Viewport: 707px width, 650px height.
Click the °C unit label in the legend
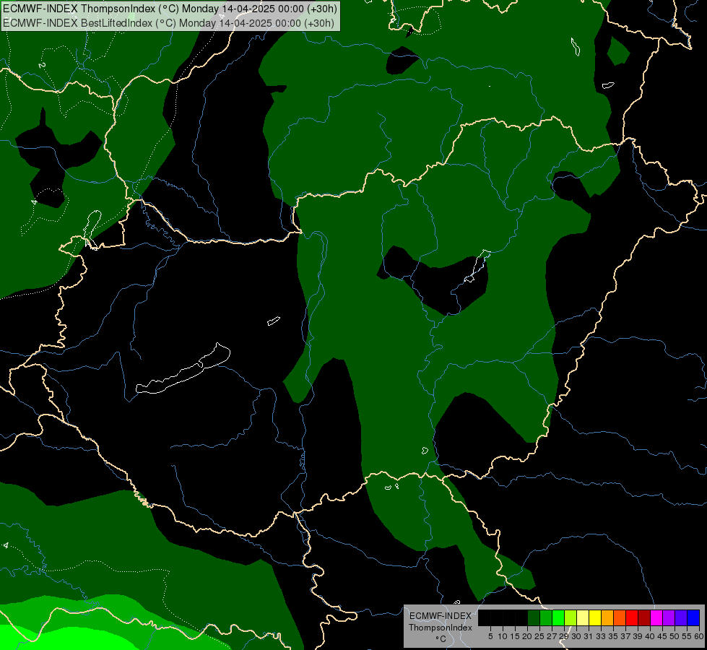441,639
